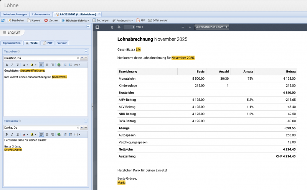Open the Danke, Du dropdown arrow
307x190 pixels.
coord(82,128)
